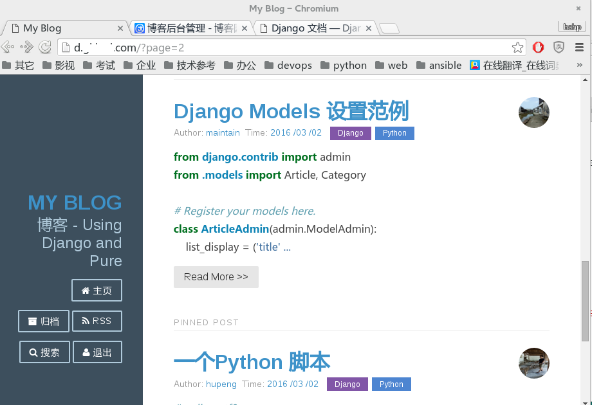The height and width of the screenshot is (405, 592).
Task: Open author hupeng's profile link
Action: [x=221, y=384]
